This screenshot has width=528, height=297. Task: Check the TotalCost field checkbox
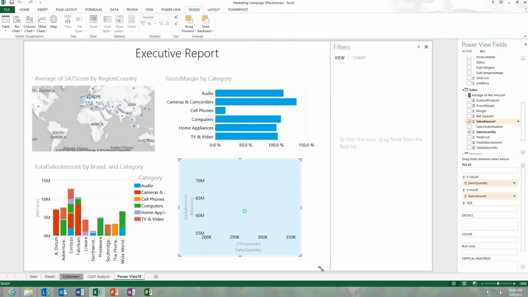469,137
